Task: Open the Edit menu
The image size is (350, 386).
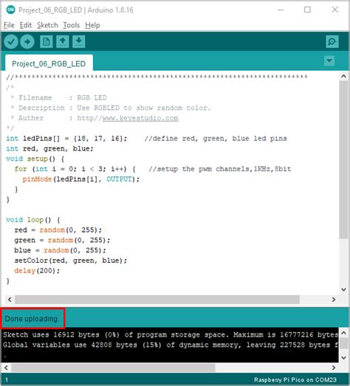Action: [26, 25]
